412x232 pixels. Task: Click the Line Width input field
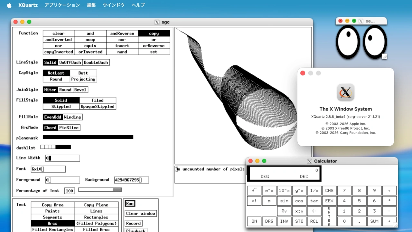[62, 158]
